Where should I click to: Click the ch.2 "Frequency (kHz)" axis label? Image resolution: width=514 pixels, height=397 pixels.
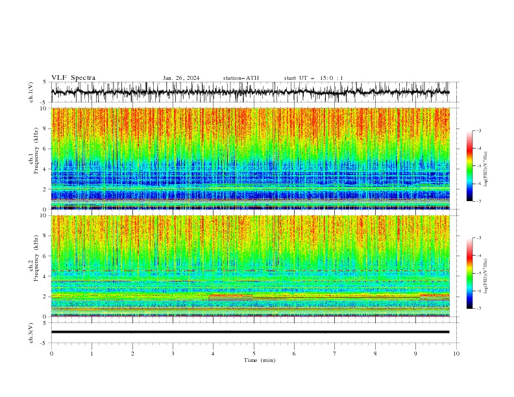36,258
